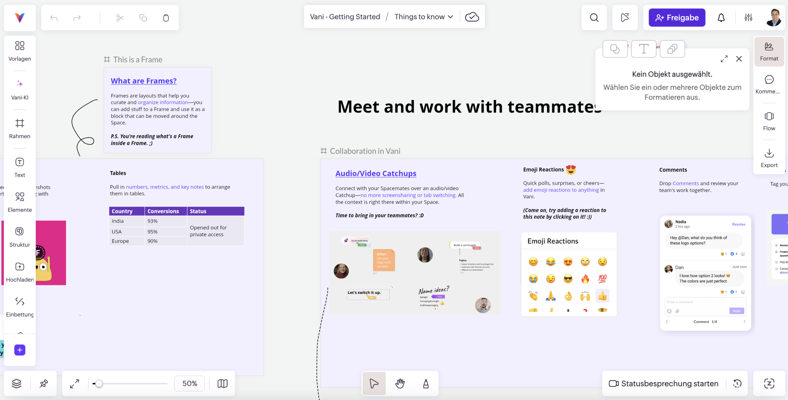Select the hand pan tool

400,383
